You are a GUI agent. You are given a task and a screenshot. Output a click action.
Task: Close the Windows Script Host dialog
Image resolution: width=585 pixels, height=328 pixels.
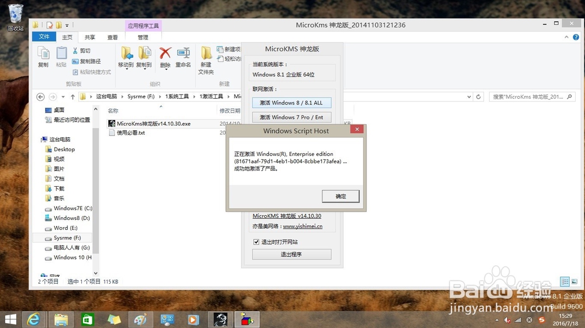pos(357,129)
